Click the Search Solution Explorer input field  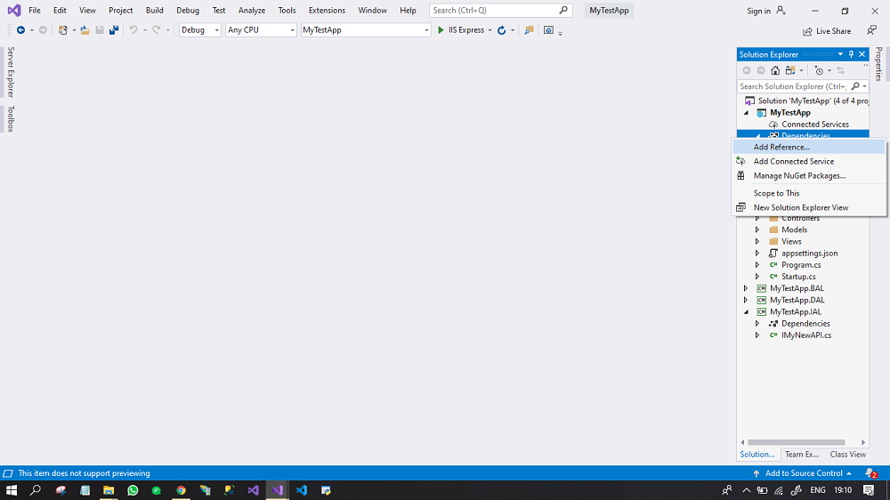coord(793,86)
